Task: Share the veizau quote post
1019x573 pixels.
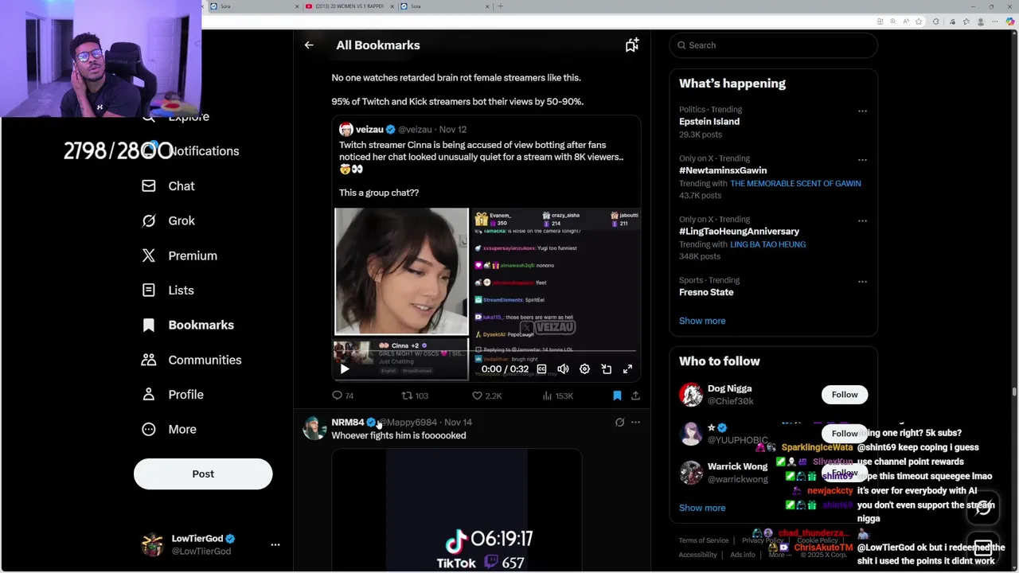Action: coord(635,396)
